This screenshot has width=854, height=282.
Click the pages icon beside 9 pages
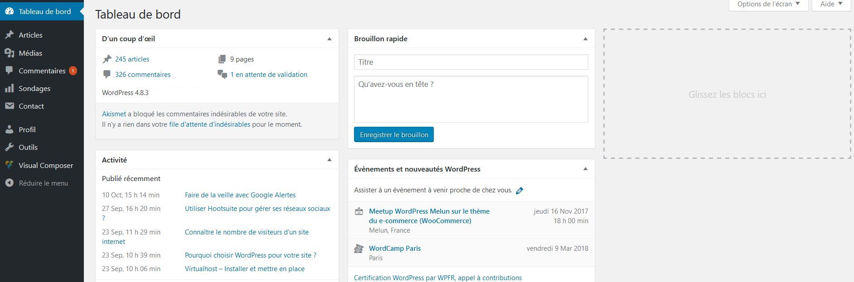pos(222,59)
